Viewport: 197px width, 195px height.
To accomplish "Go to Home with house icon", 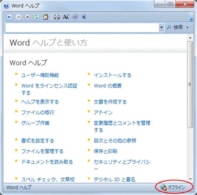I will tap(46, 17).
